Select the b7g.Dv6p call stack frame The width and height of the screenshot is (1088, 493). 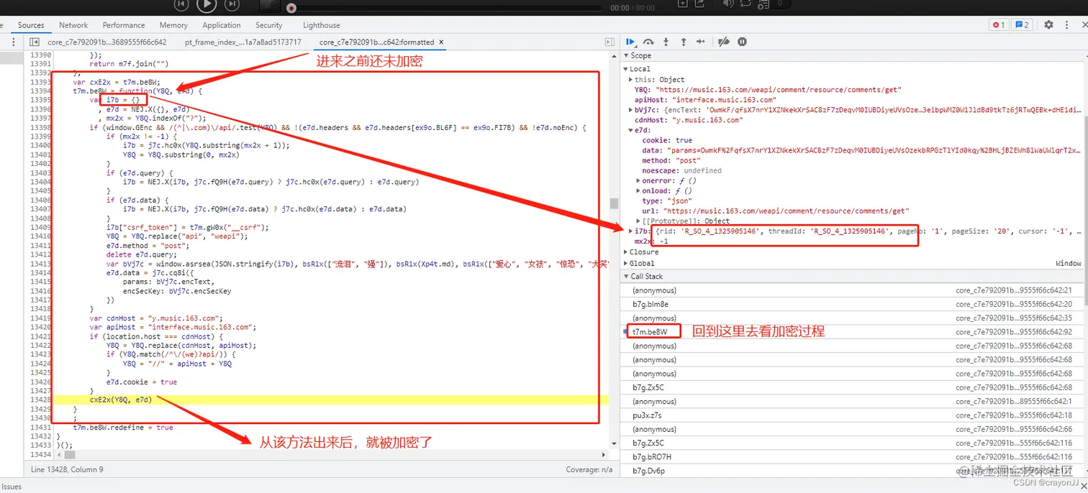click(x=853, y=471)
